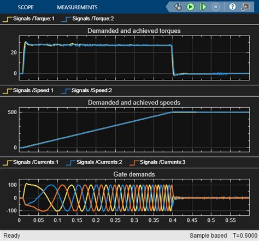This screenshot has height=241, width=259.
Task: Toggle Signals /Currents:2 legend entry
Action: [94, 162]
